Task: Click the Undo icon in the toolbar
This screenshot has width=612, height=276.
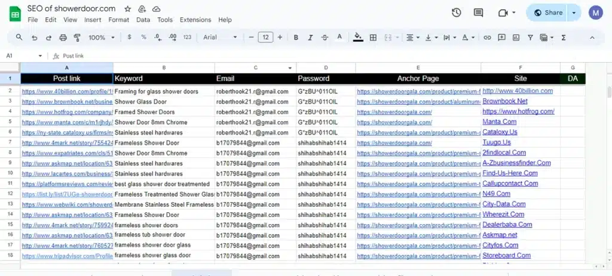Action: click(34, 38)
